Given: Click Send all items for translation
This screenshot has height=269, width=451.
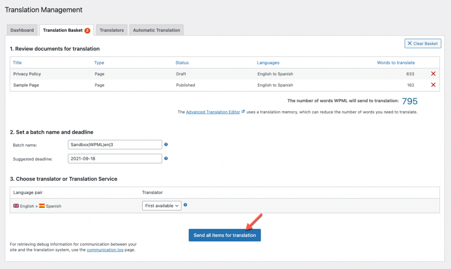Looking at the screenshot, I should 225,235.
